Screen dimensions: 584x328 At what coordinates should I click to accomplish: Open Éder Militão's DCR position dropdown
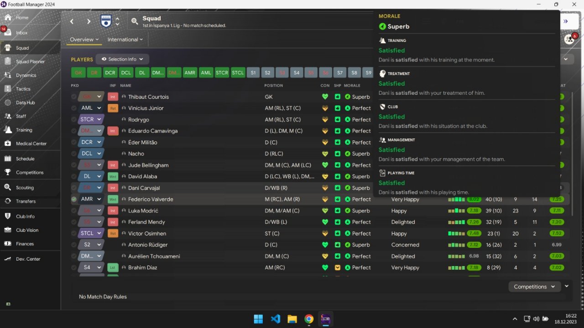(x=90, y=142)
